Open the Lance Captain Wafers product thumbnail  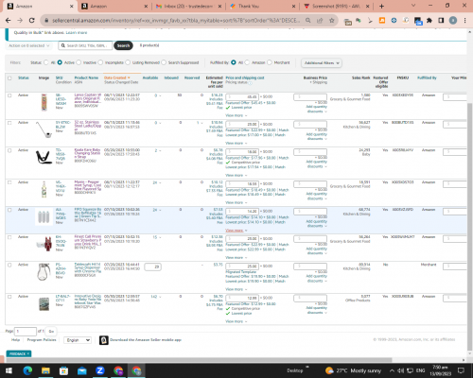44,102
